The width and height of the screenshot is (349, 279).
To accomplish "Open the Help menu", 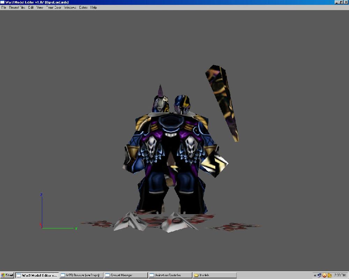I will coord(94,7).
